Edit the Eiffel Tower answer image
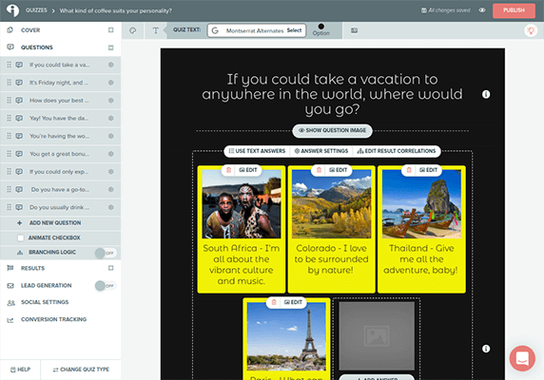Image resolution: width=544 pixels, height=380 pixels. [x=293, y=302]
